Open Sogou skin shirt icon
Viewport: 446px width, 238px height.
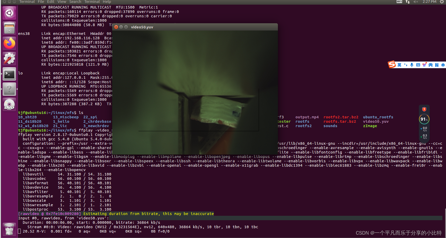click(424, 65)
